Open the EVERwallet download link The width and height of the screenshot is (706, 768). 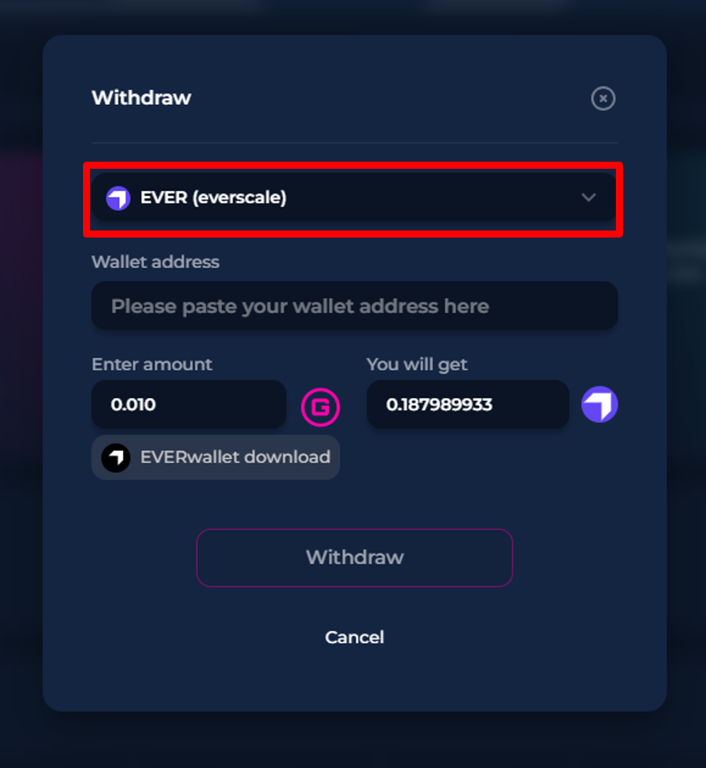pyautogui.click(x=216, y=457)
